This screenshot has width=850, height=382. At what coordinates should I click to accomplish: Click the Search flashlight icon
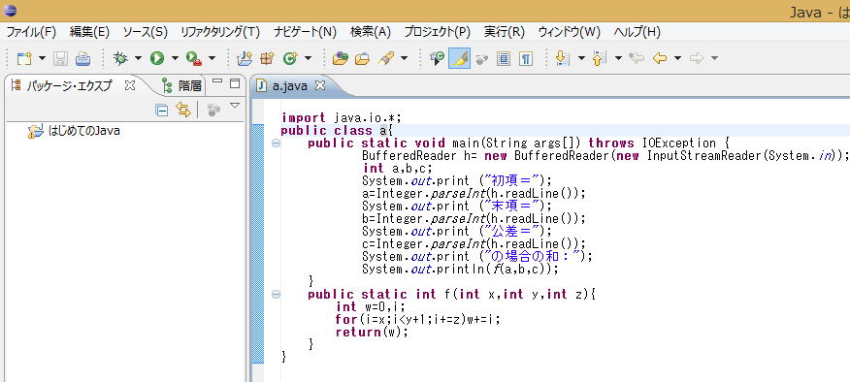[386, 58]
